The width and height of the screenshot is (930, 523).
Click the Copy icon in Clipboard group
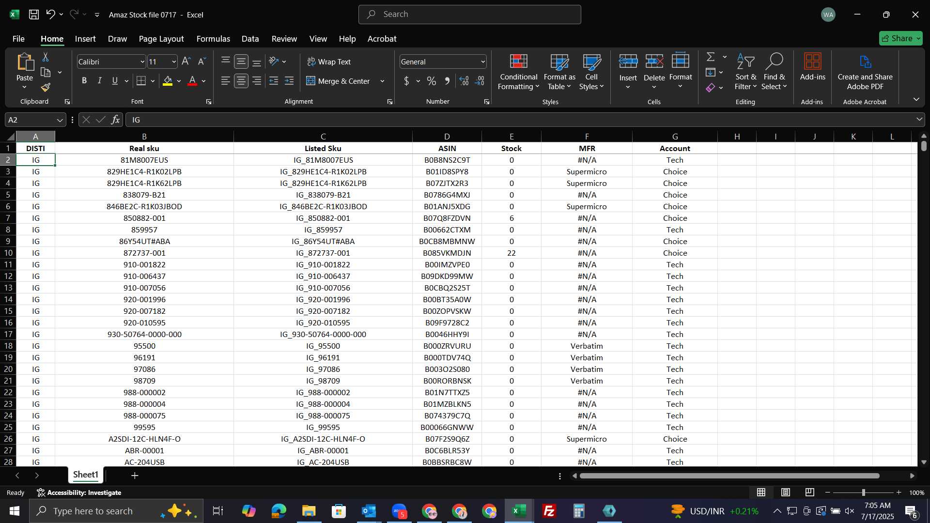(46, 72)
